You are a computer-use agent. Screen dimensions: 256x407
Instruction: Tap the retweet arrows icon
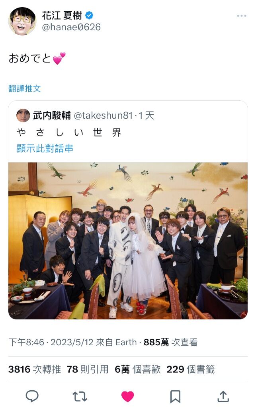pos(80,396)
